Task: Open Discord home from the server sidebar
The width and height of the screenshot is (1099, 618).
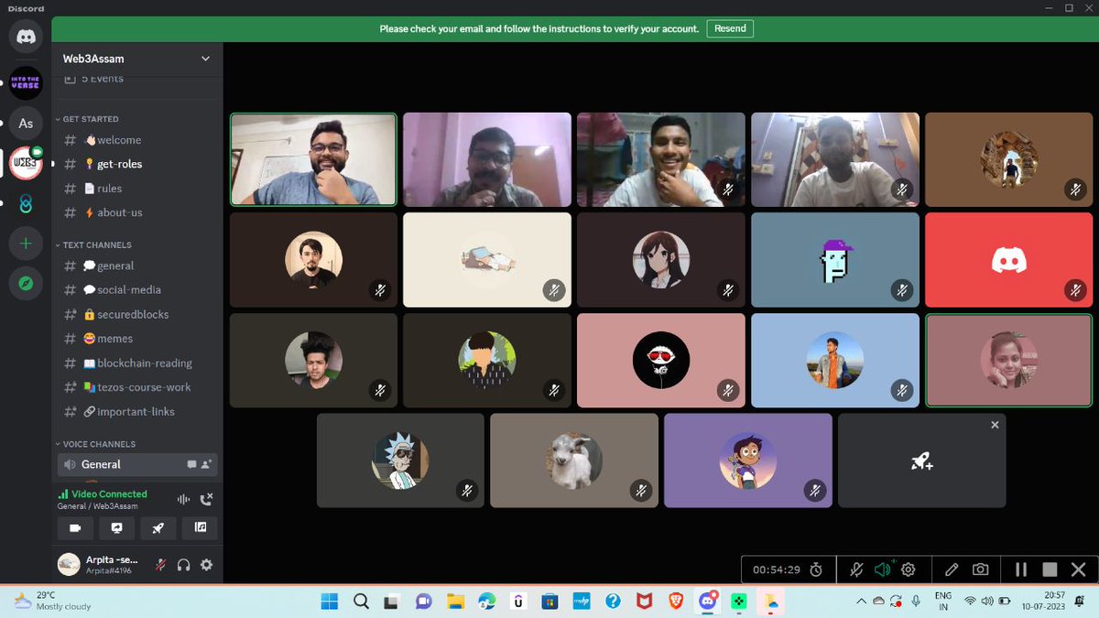Action: click(x=26, y=38)
